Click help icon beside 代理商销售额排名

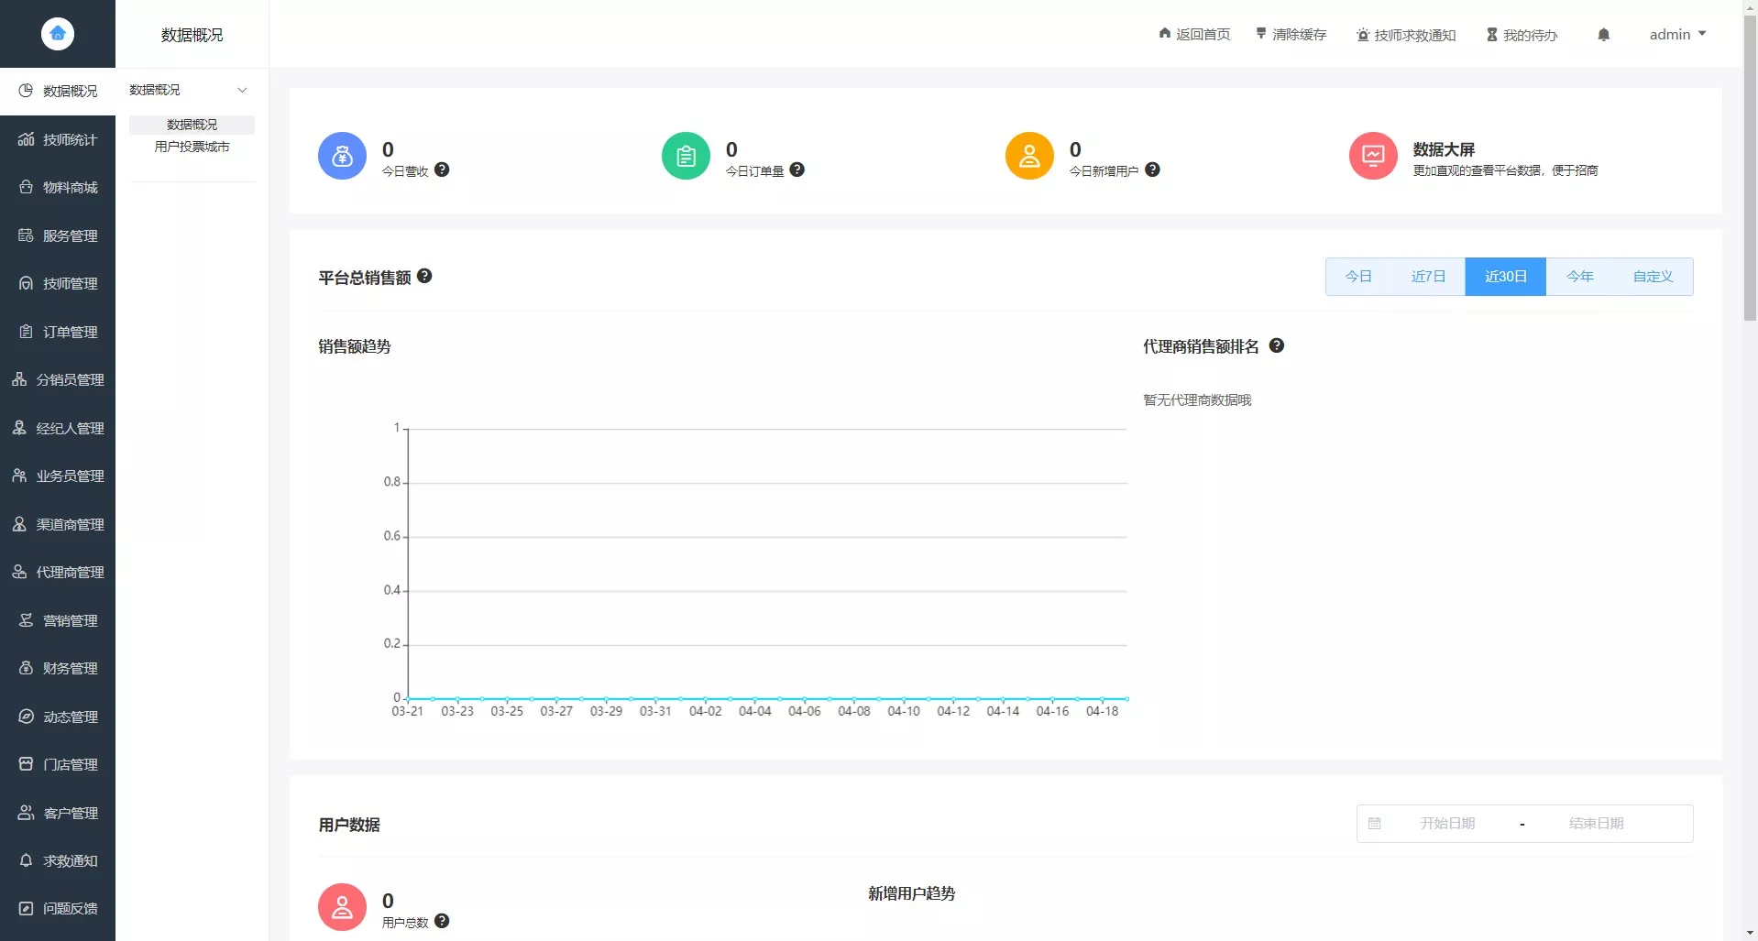tap(1277, 345)
